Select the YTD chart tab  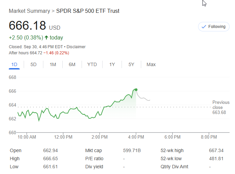(x=92, y=64)
